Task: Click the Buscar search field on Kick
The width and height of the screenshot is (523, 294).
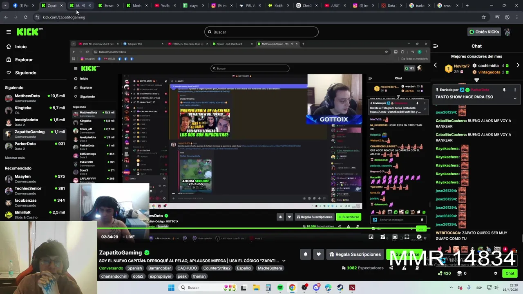Action: [261, 32]
